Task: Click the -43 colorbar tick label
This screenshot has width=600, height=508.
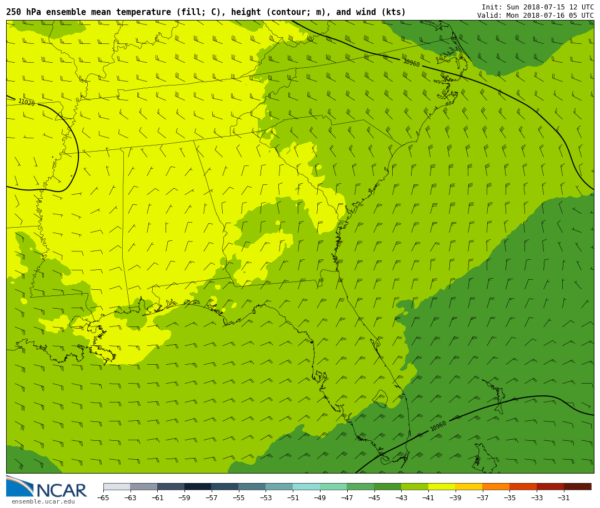Action: [401, 497]
